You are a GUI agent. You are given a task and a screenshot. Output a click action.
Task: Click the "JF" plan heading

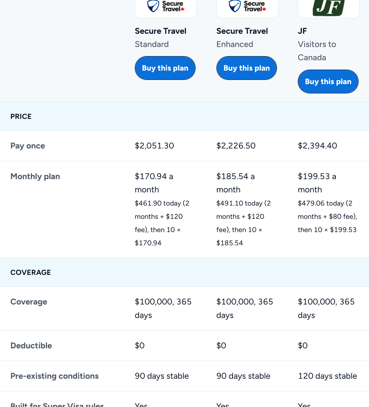point(302,31)
